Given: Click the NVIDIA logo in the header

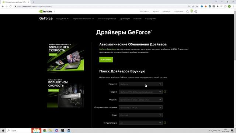Looking at the screenshot, I should pyautogui.click(x=45, y=11).
